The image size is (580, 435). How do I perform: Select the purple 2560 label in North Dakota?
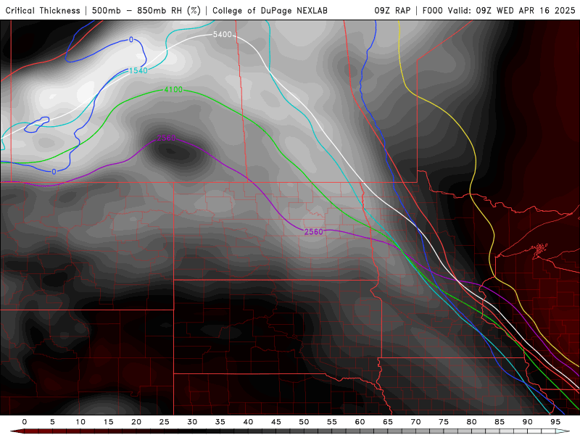pyautogui.click(x=314, y=232)
